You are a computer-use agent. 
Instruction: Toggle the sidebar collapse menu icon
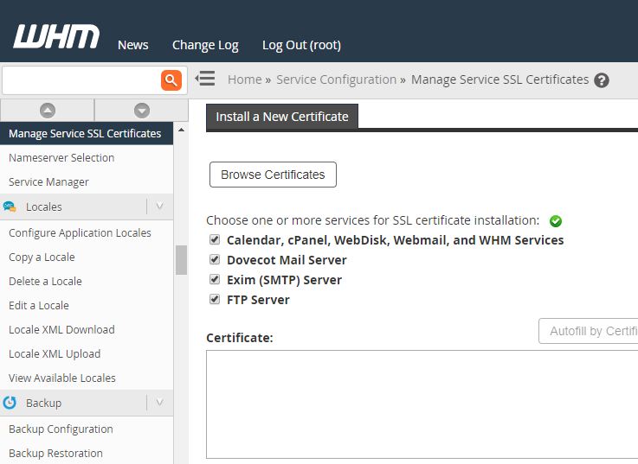[x=204, y=79]
